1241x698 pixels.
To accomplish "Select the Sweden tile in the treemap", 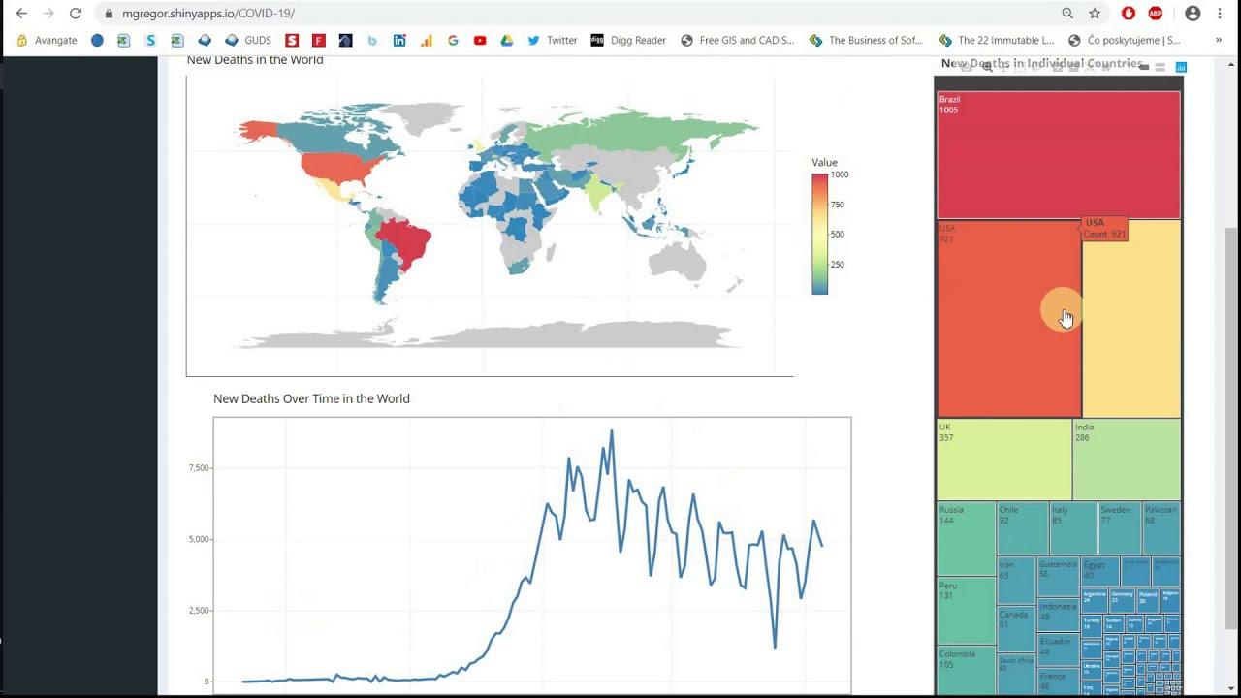I will [x=1120, y=528].
